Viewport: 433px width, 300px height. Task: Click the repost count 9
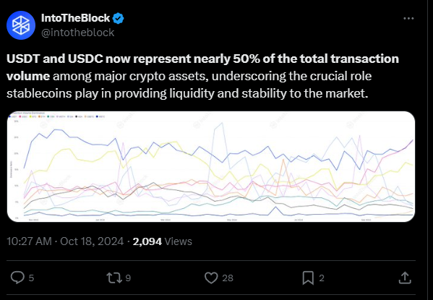(128, 278)
